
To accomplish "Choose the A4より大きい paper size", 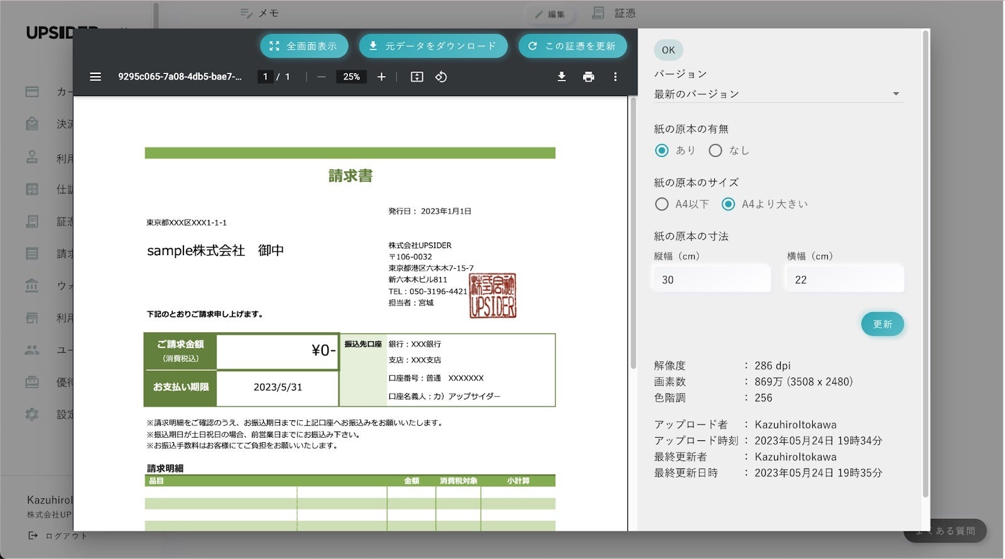I will (x=728, y=204).
